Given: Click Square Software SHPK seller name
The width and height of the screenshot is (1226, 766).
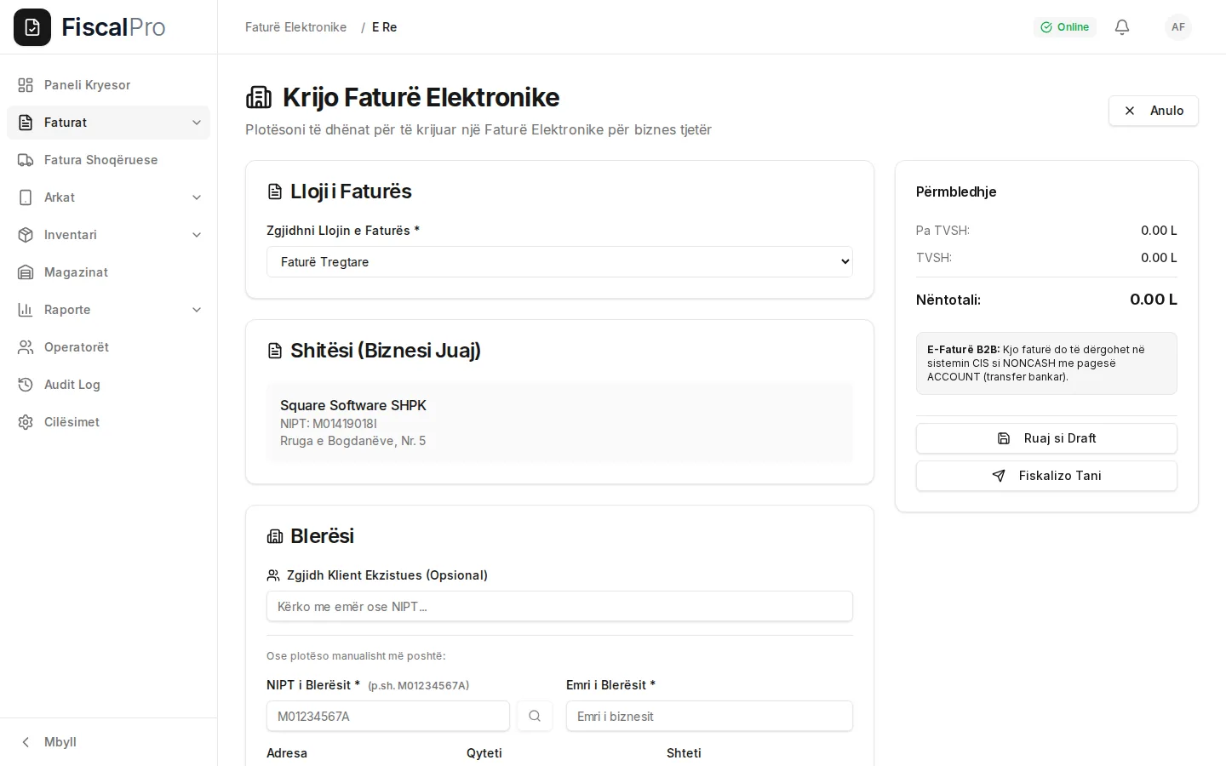Looking at the screenshot, I should pyautogui.click(x=353, y=405).
